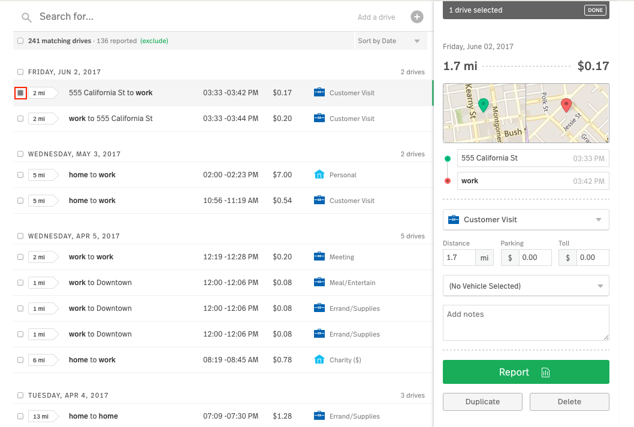The image size is (634, 427).
Task: Toggle select-all checkbox for 241 matching drives
Action: 20,41
